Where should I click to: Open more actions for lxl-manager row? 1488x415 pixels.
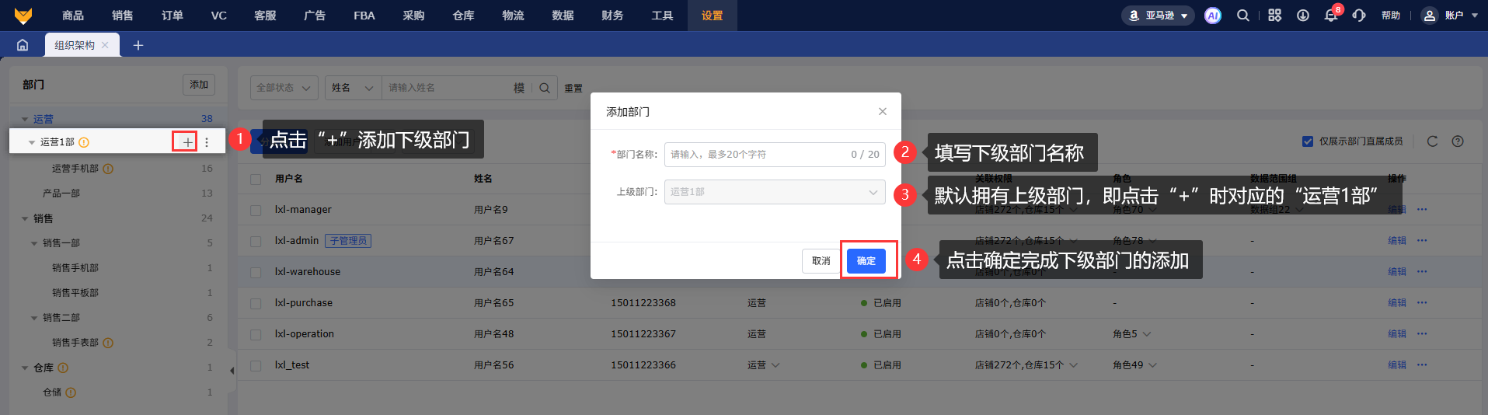click(x=1422, y=209)
